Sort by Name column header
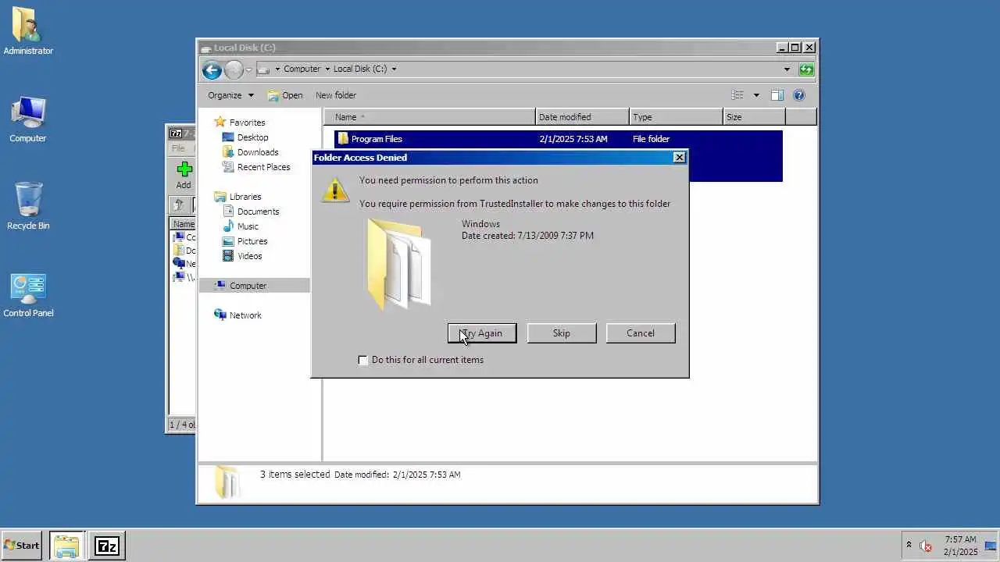The width and height of the screenshot is (1000, 562). pyautogui.click(x=430, y=117)
